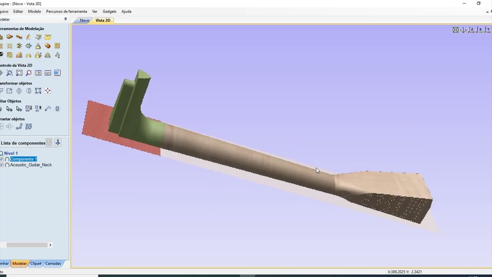Image resolution: width=492 pixels, height=277 pixels.
Task: Select the node editing arrow tool
Action: click(10, 108)
